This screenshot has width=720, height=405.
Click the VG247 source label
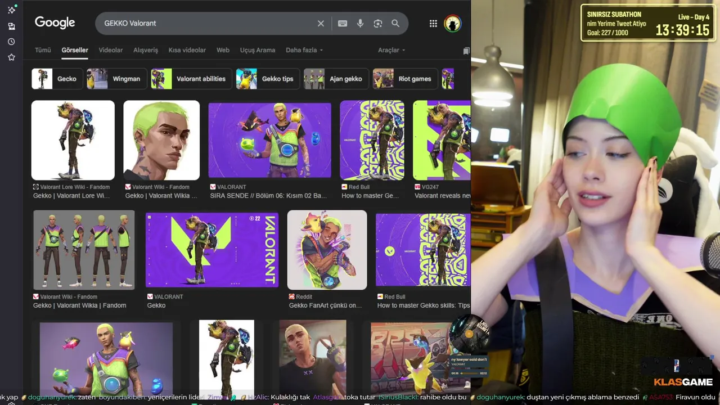pyautogui.click(x=431, y=187)
